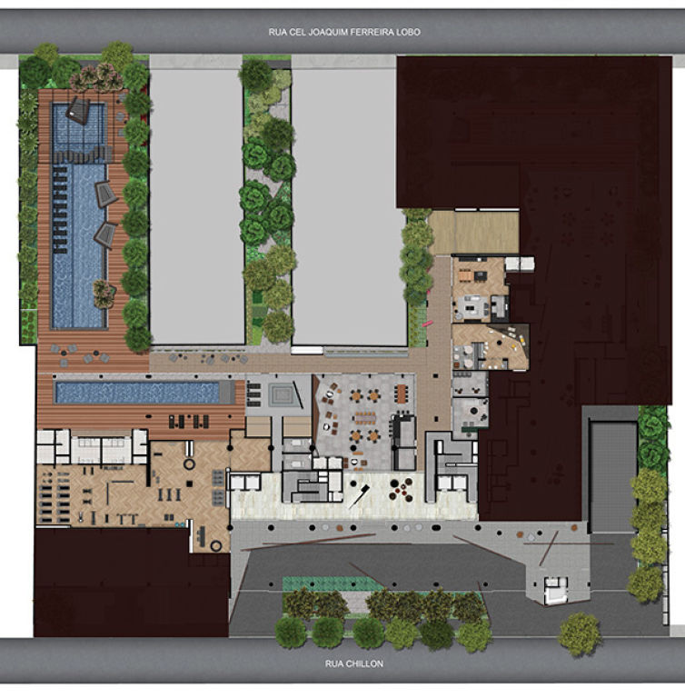Select the long vertical lap pool
The image size is (685, 698).
point(79,245)
